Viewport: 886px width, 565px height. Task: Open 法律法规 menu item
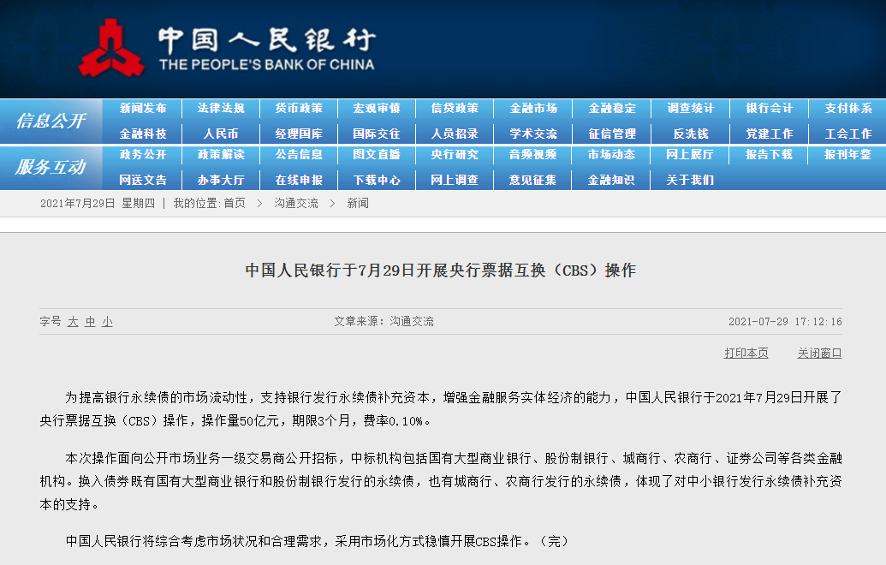pyautogui.click(x=221, y=108)
